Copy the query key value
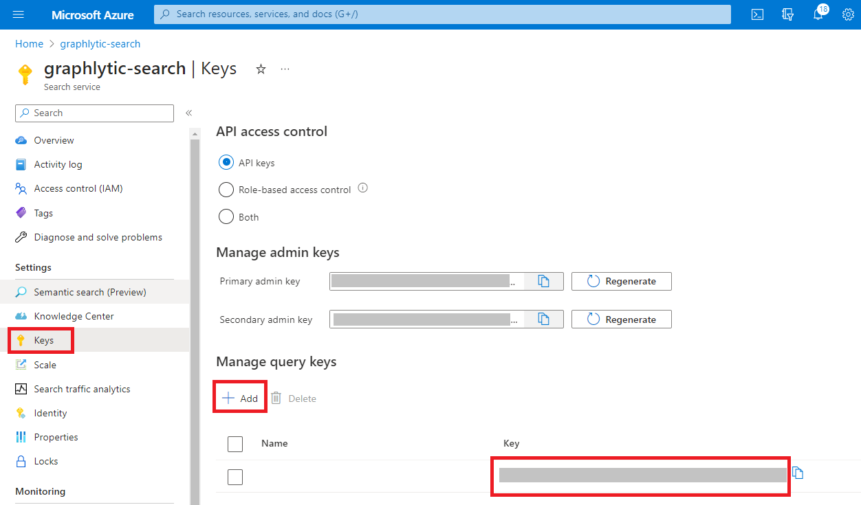 pos(798,473)
